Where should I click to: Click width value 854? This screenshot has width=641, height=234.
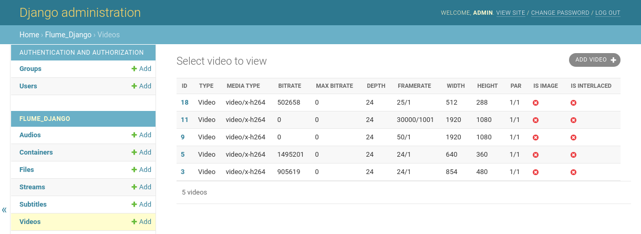tap(452, 172)
